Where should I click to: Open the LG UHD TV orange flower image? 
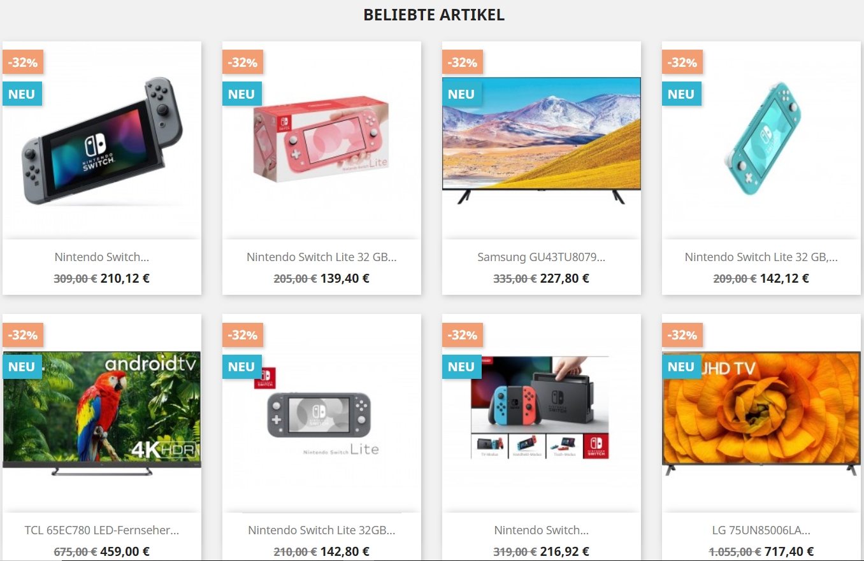coord(761,413)
